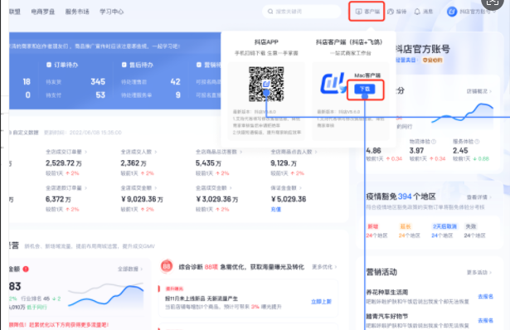This screenshot has width=510, height=330.
Task: Click the 待支付 count 53
Action: (x=100, y=95)
